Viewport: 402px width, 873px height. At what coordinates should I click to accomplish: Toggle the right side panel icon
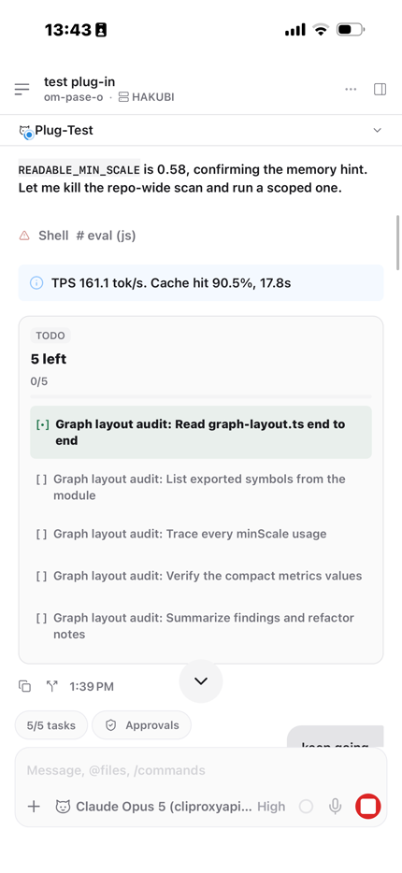[x=380, y=89]
